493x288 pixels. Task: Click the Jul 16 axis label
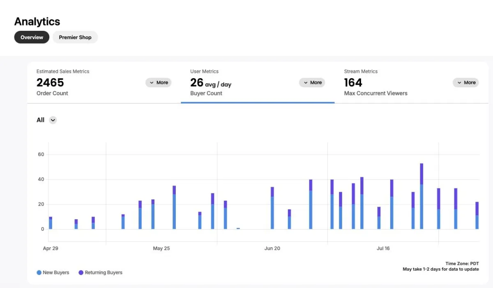pyautogui.click(x=383, y=249)
